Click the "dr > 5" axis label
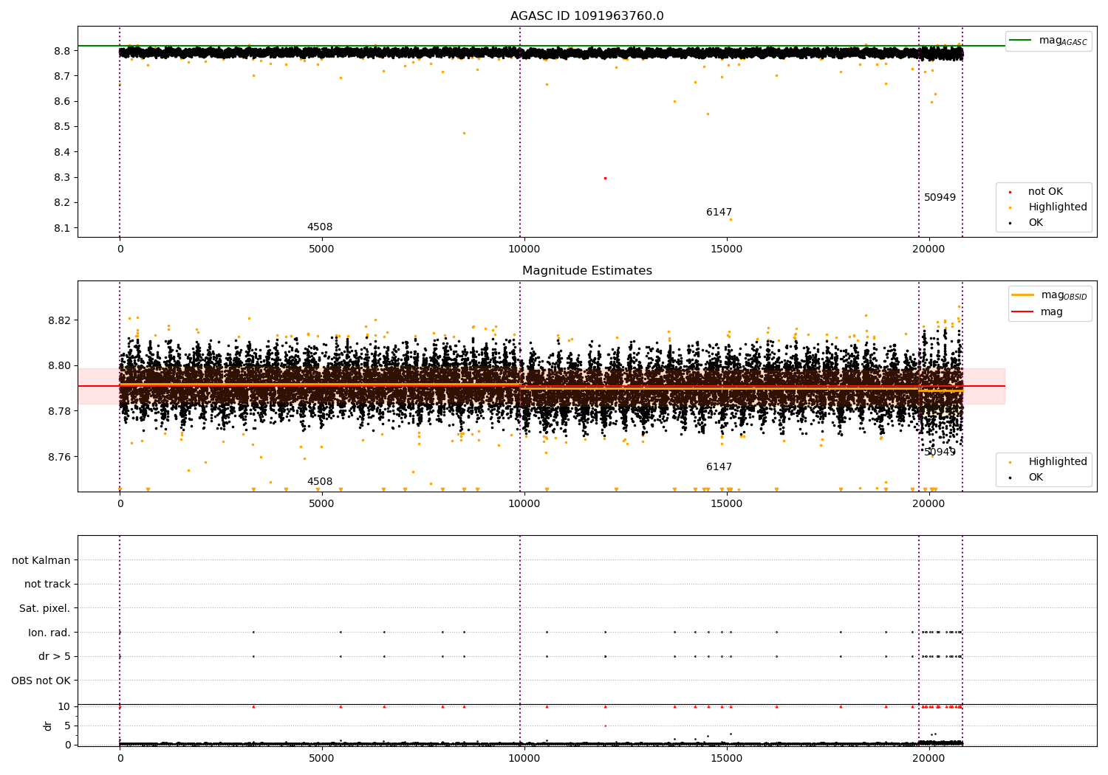 pos(55,656)
